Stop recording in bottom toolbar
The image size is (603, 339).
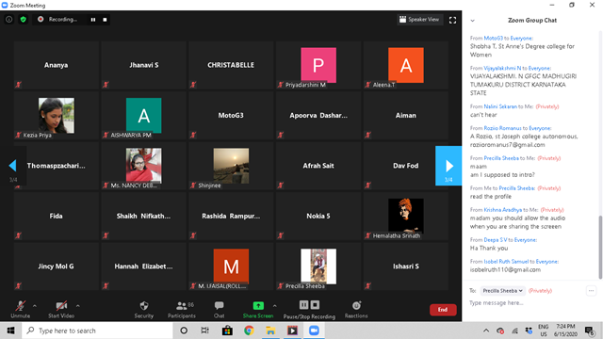click(x=315, y=305)
